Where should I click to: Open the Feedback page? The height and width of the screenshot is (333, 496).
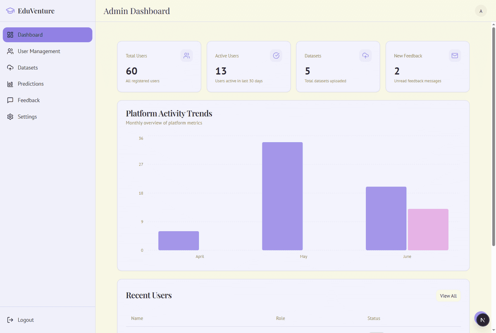click(48, 100)
